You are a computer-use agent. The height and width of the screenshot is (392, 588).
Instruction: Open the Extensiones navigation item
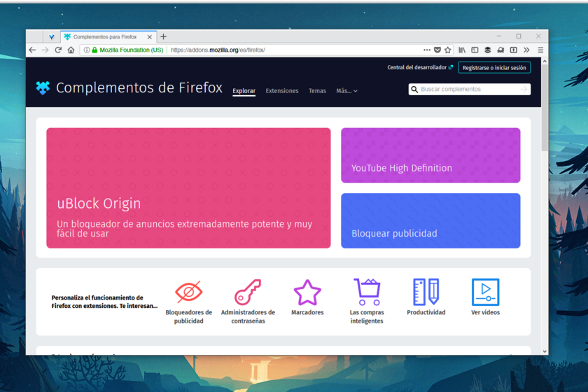[282, 91]
